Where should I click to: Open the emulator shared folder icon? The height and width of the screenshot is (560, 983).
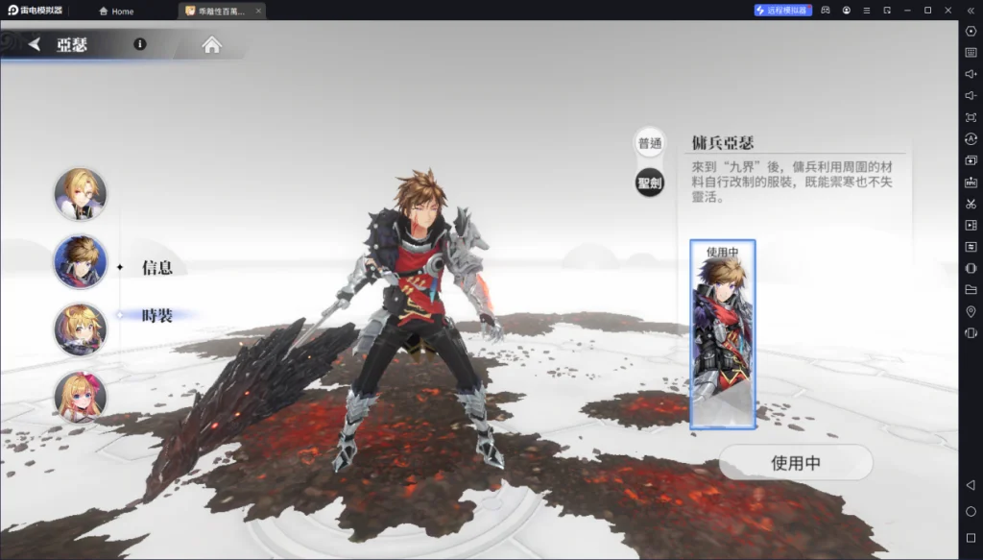pos(971,290)
